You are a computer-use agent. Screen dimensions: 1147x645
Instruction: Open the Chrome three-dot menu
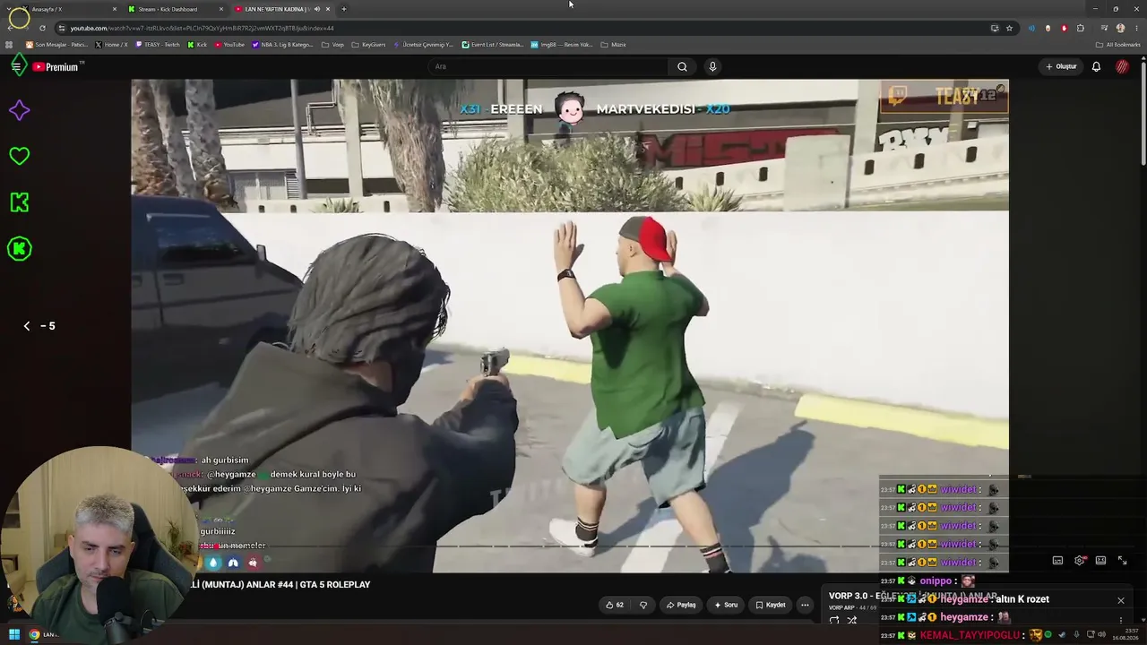[1135, 28]
